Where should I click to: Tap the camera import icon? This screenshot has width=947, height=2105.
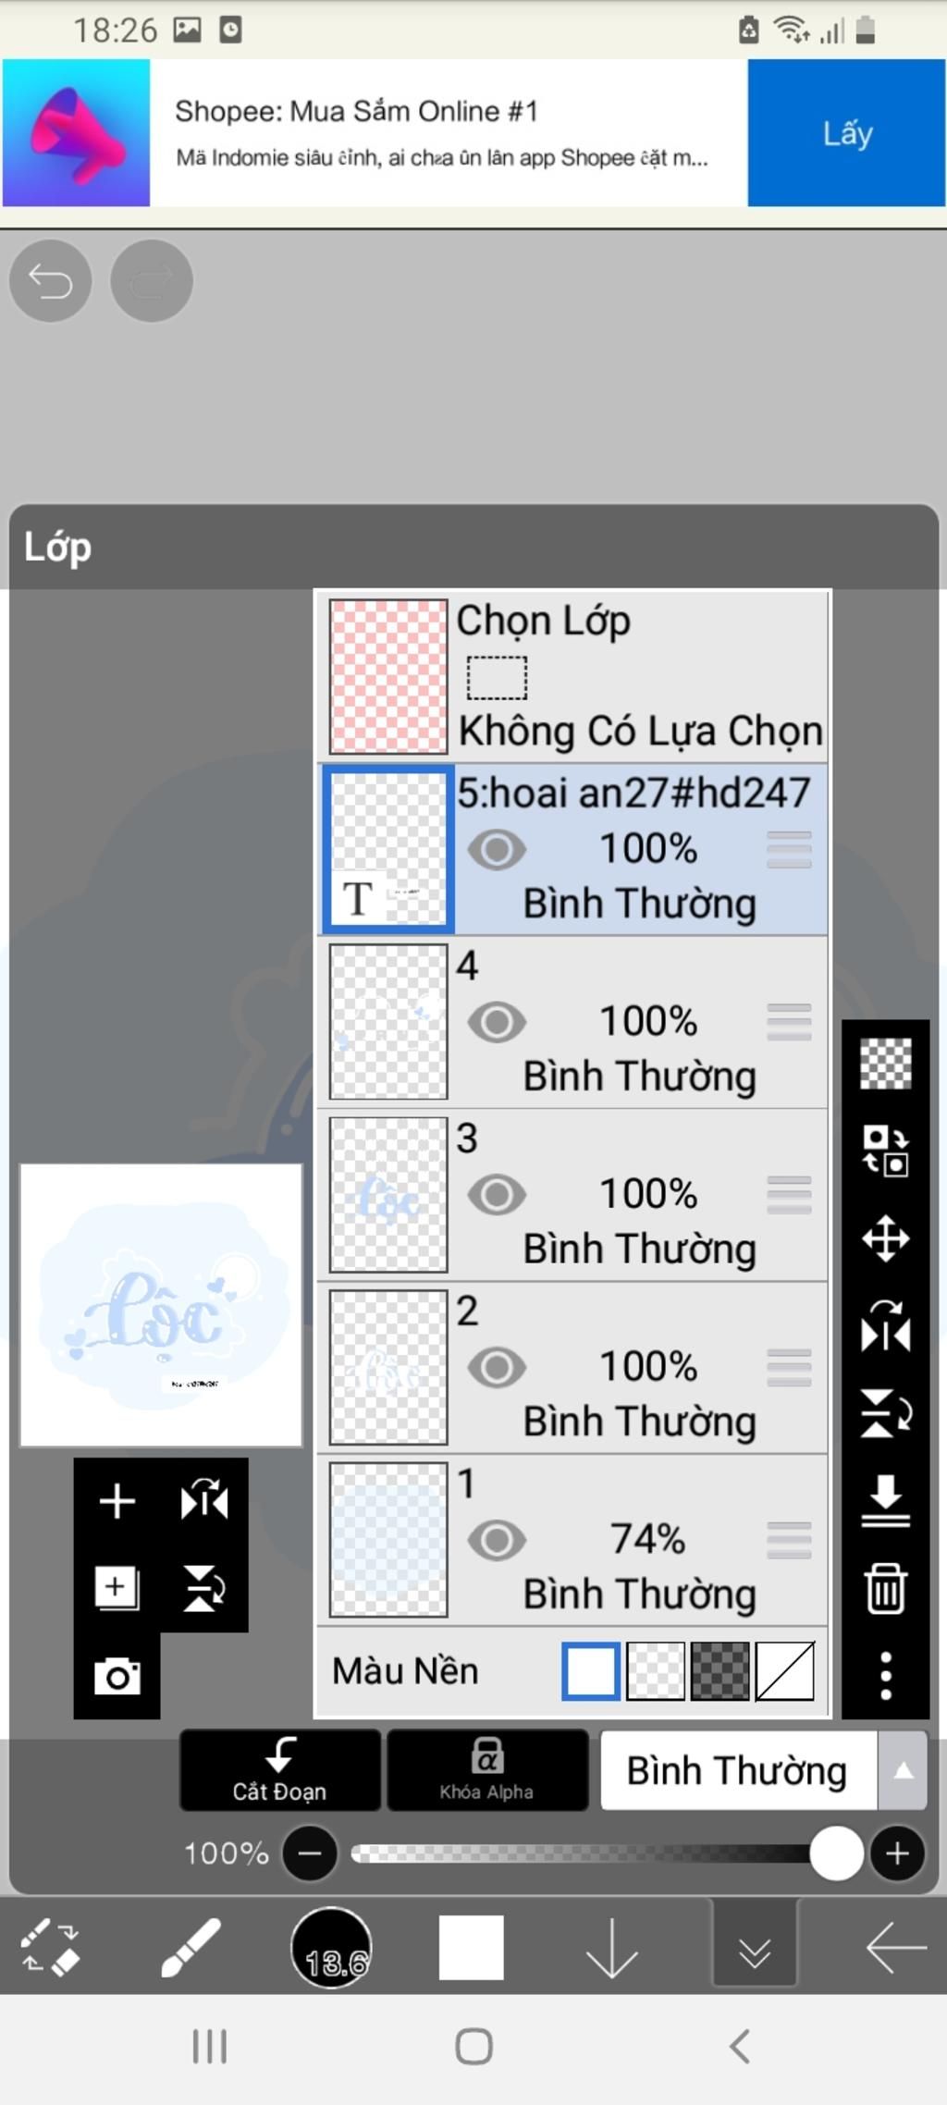pyautogui.click(x=117, y=1675)
